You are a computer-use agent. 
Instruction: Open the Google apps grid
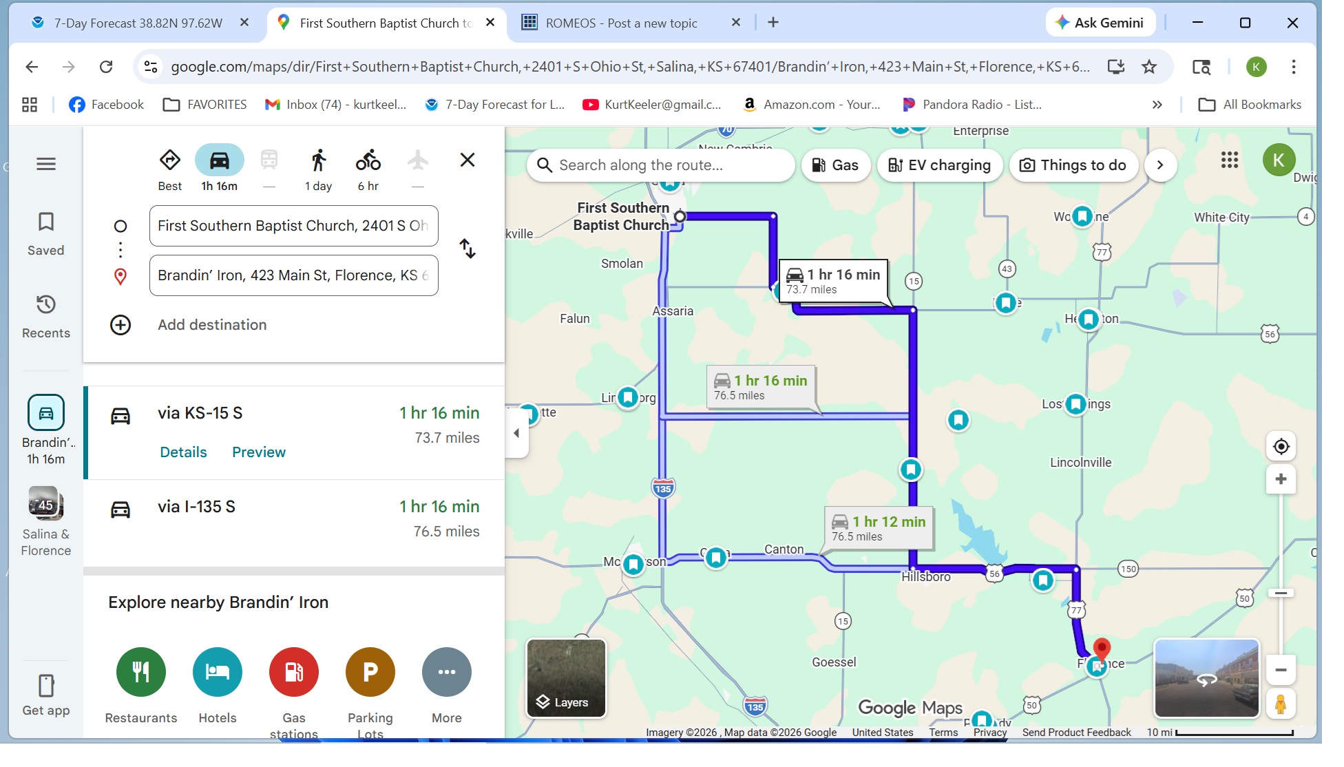1229,161
